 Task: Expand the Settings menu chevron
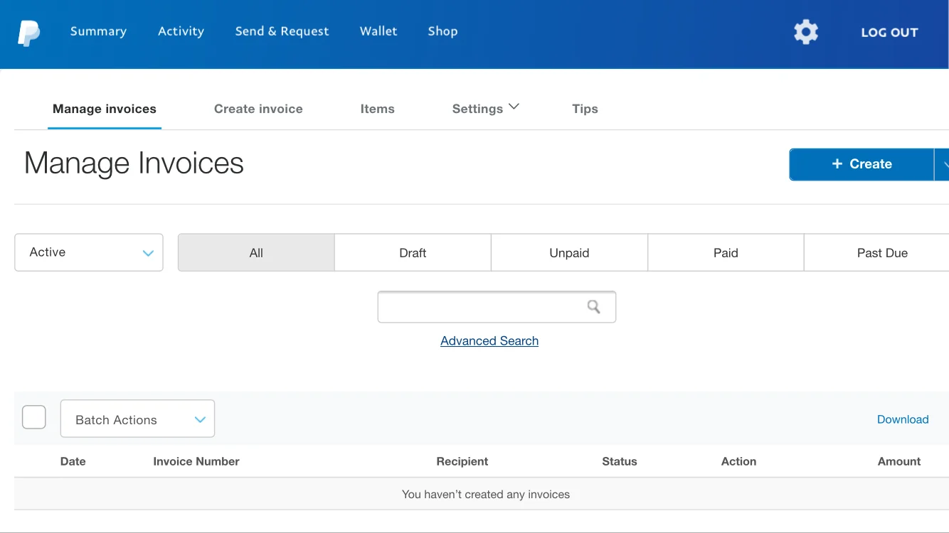(514, 107)
